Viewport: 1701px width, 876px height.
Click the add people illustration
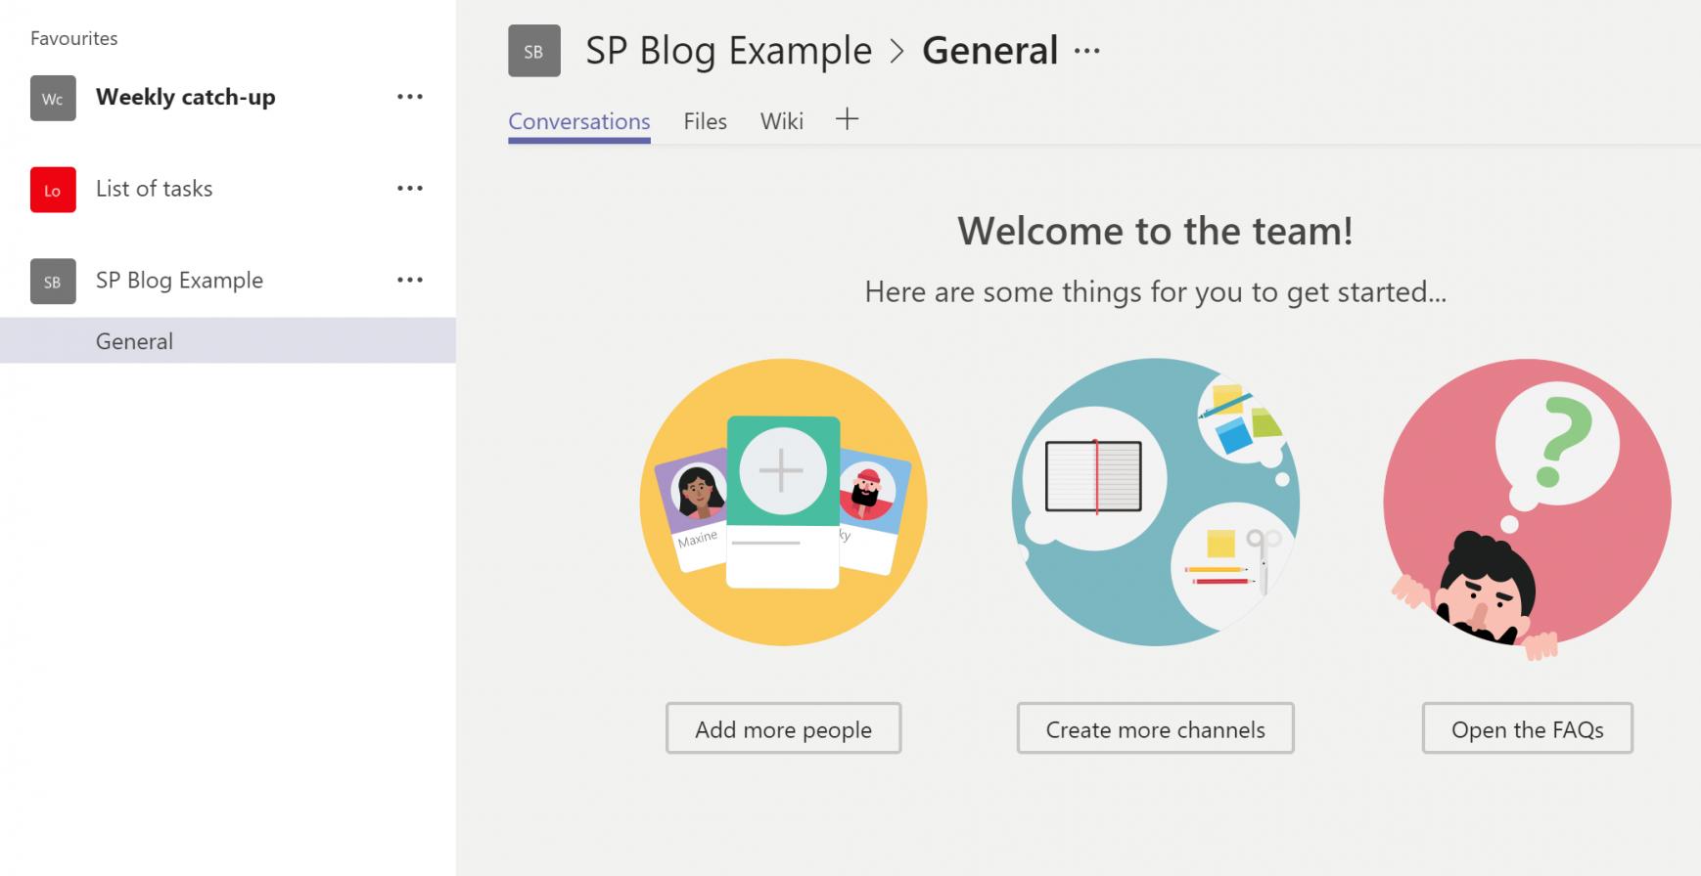(x=783, y=502)
